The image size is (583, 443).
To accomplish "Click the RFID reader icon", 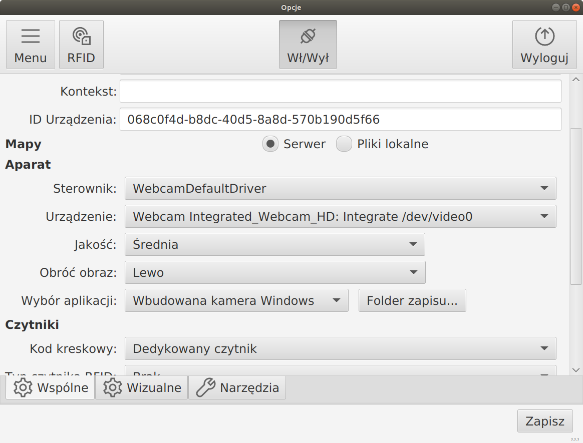I will click(x=81, y=37).
